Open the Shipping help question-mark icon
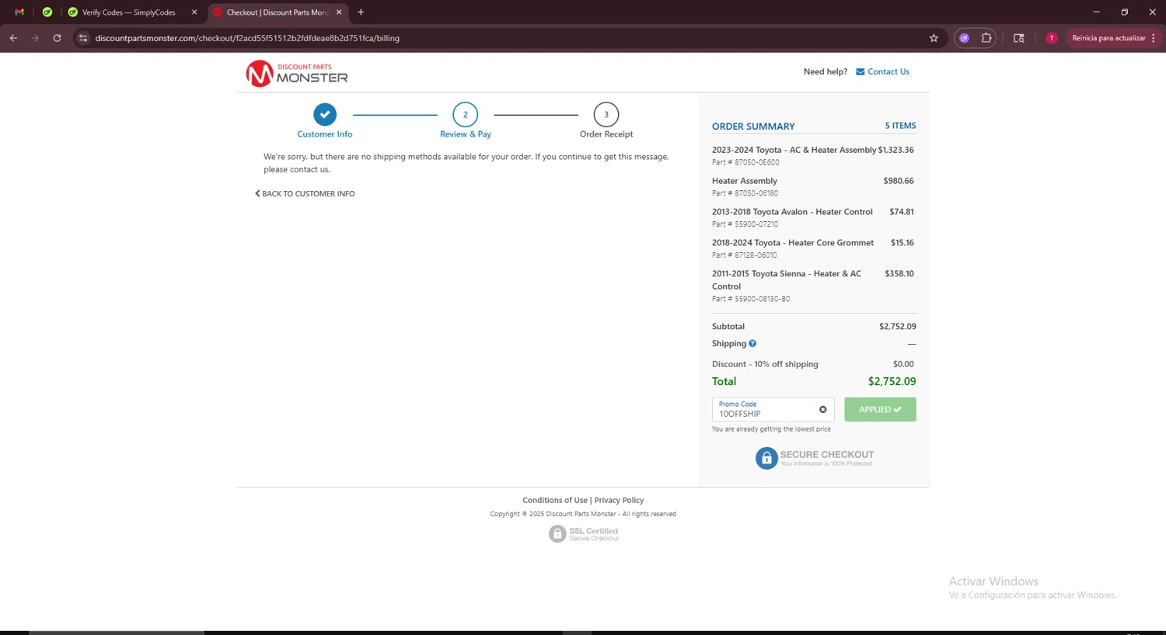Screen dimensions: 1166x635 752,344
